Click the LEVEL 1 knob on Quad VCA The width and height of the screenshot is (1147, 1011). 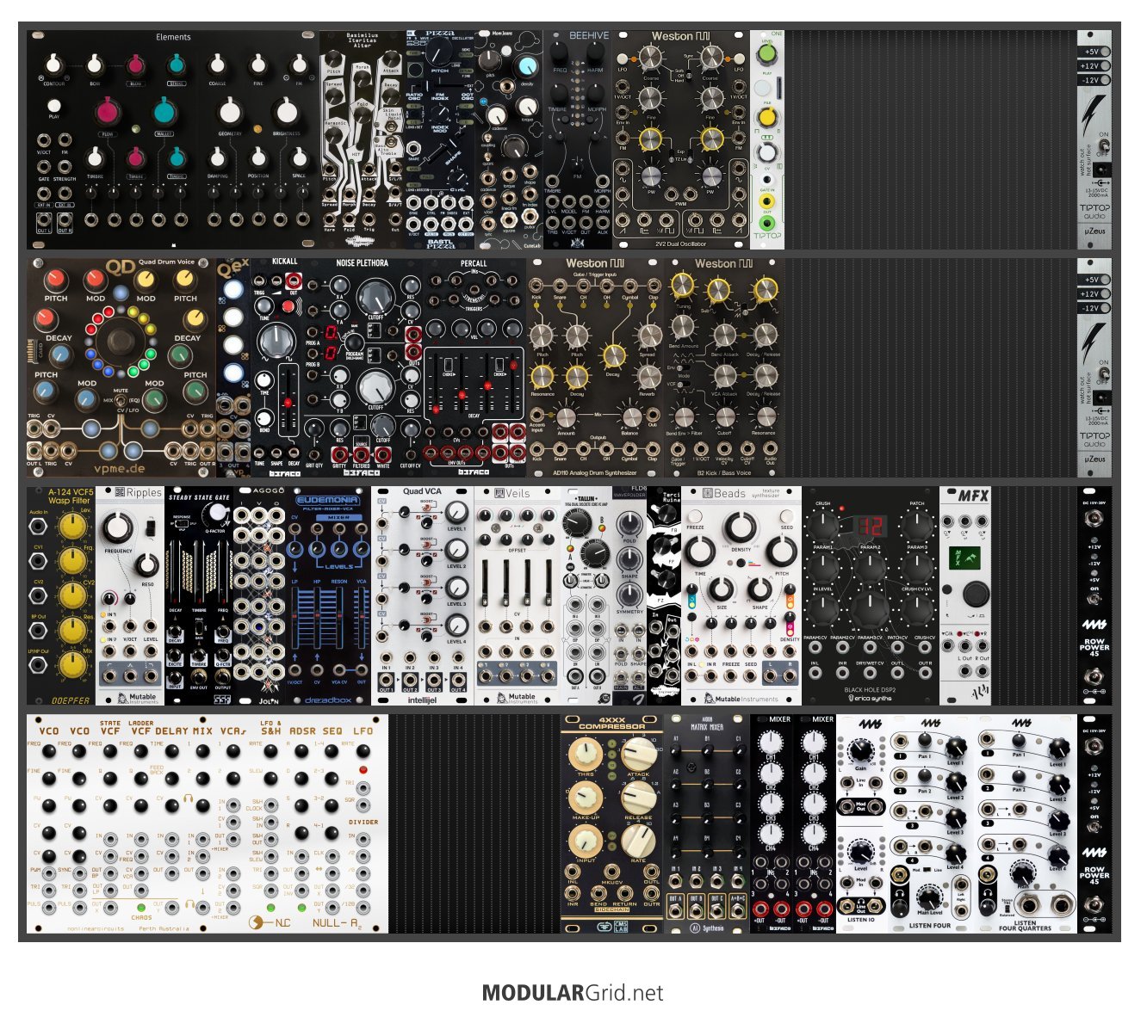456,514
